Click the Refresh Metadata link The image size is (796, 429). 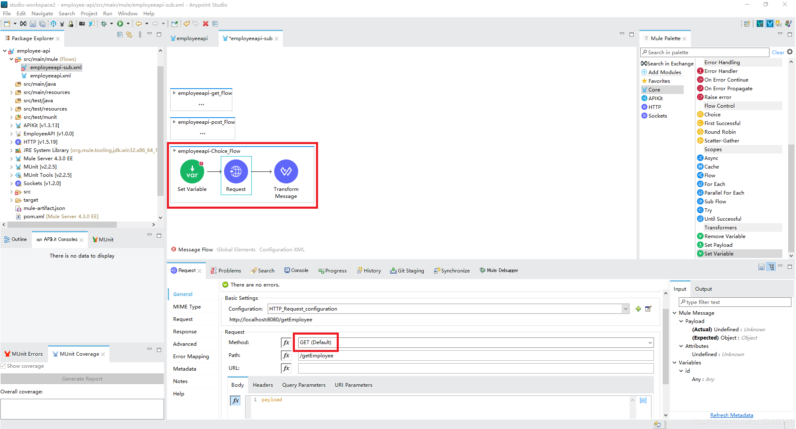pyautogui.click(x=731, y=415)
